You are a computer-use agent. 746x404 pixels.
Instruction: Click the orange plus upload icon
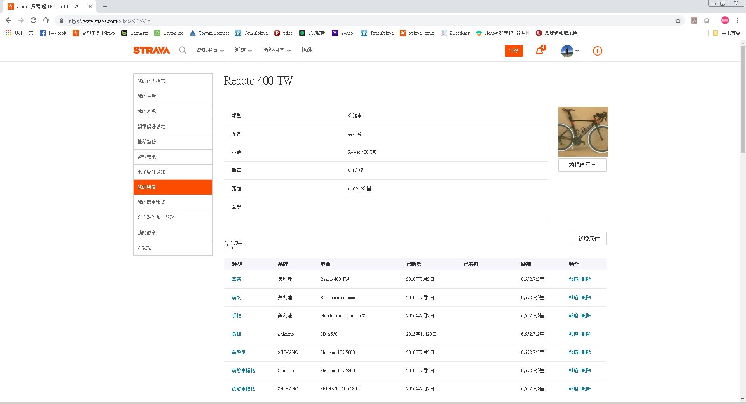(597, 51)
